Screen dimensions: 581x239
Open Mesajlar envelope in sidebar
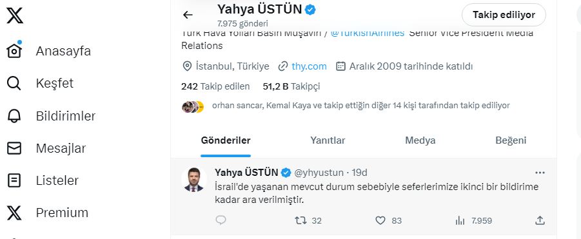click(x=46, y=148)
